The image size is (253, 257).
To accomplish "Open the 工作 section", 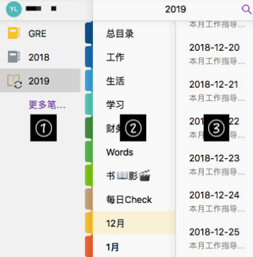I will pyautogui.click(x=134, y=57).
